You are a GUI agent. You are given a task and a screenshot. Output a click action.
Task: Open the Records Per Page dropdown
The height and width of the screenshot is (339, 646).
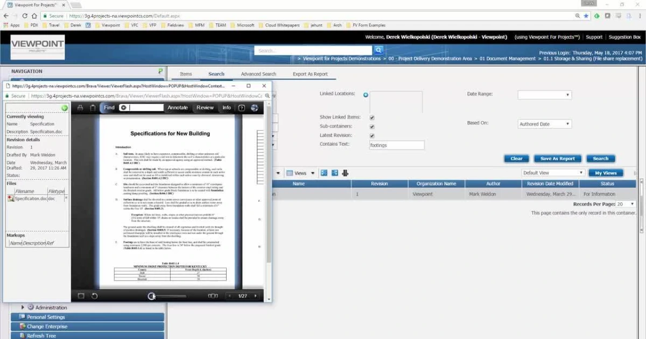(626, 204)
